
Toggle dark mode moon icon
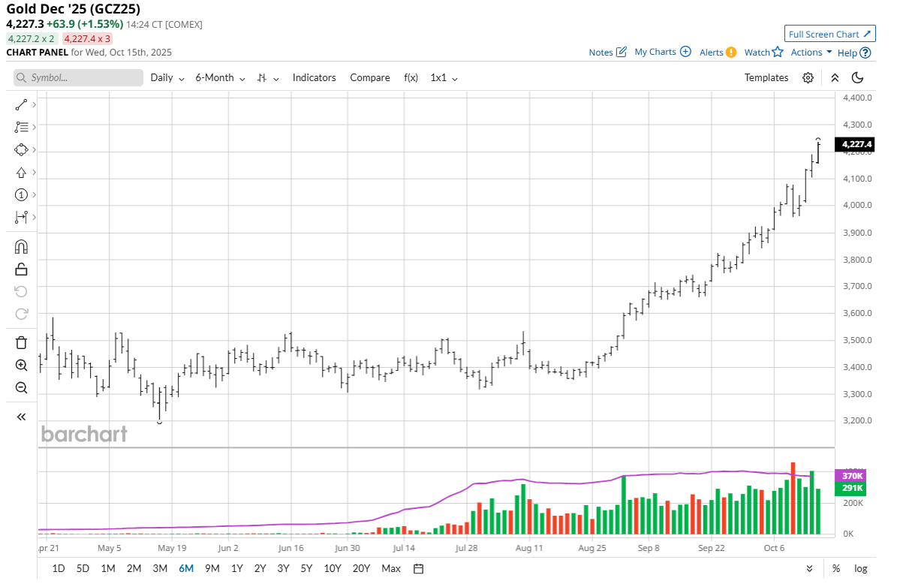click(858, 78)
